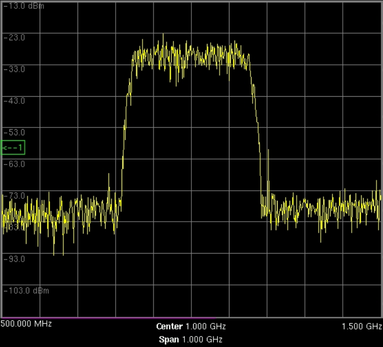Click the -33.0 amplitude axis label
Screen dimensions: 383x347
[x=14, y=69]
